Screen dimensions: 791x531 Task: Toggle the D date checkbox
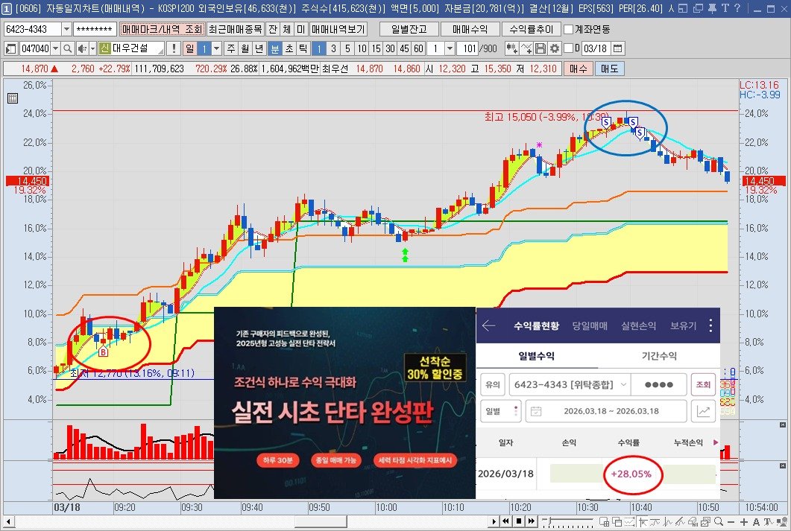(x=569, y=48)
